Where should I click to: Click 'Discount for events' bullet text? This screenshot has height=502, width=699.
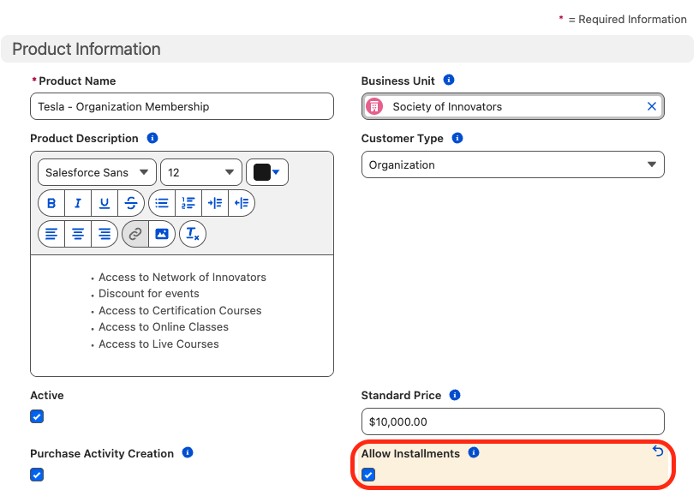tap(149, 293)
